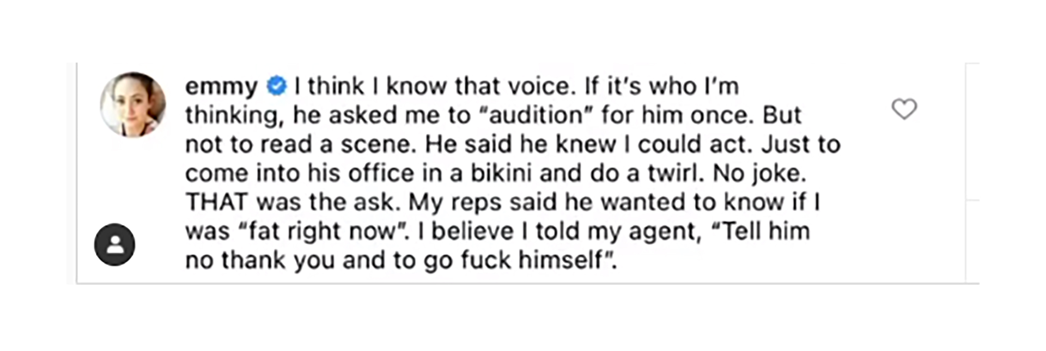This screenshot has height=351, width=1046.
Task: Click the word "himself" ending the comment
Action: (x=560, y=260)
